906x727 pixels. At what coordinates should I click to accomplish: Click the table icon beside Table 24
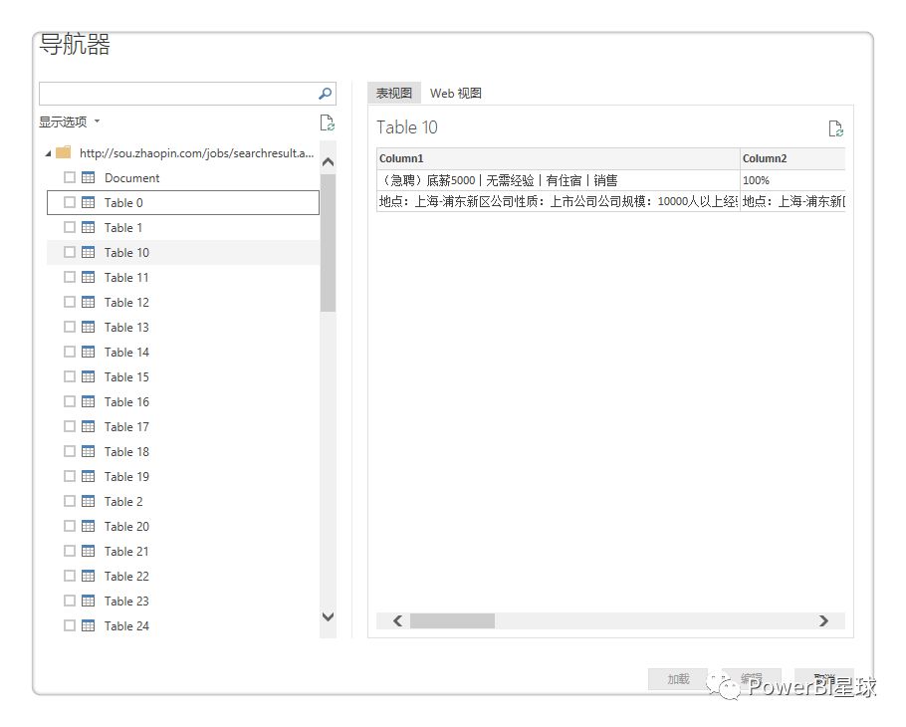[88, 624]
